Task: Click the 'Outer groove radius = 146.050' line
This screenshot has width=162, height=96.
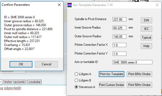Action: pyautogui.click(x=25, y=25)
